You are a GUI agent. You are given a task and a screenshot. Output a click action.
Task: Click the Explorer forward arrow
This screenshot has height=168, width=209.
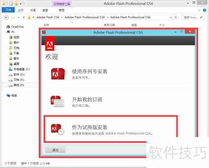[x=13, y=18]
